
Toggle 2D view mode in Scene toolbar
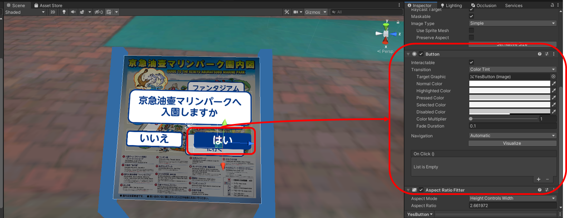pyautogui.click(x=53, y=12)
